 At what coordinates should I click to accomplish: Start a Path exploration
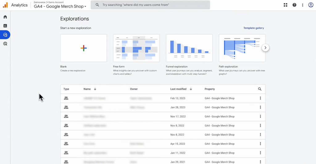(242, 48)
